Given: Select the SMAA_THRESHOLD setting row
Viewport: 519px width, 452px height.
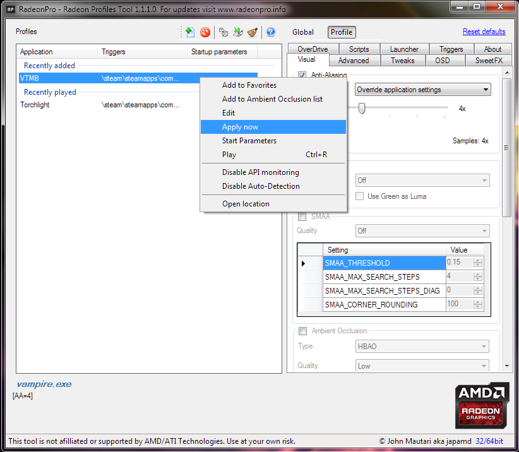Looking at the screenshot, I should 385,263.
